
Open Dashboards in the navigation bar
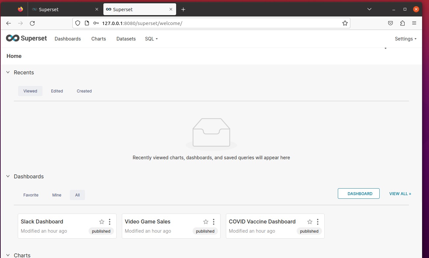[67, 39]
